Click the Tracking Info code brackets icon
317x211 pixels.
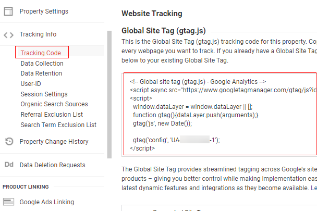click(x=9, y=35)
